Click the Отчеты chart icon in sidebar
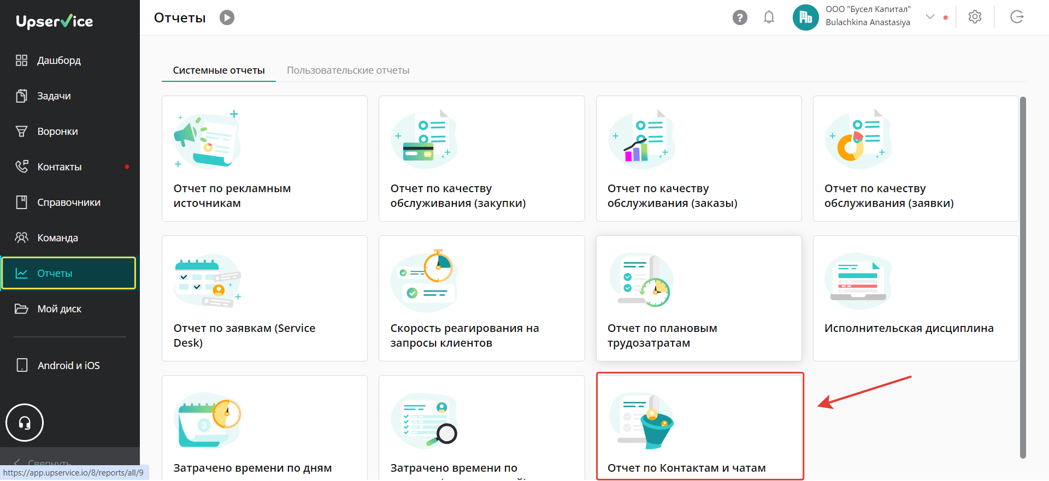This screenshot has width=1049, height=481. 21,274
